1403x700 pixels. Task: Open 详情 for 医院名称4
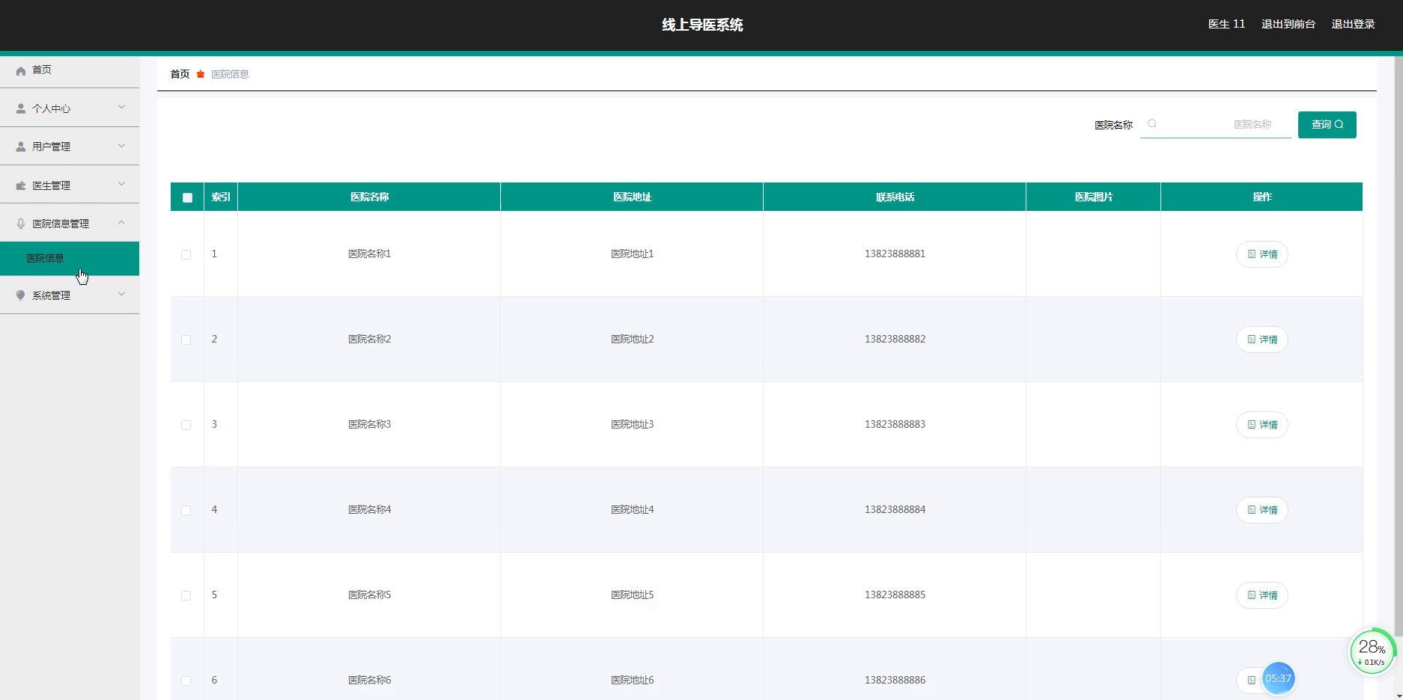[x=1262, y=510]
